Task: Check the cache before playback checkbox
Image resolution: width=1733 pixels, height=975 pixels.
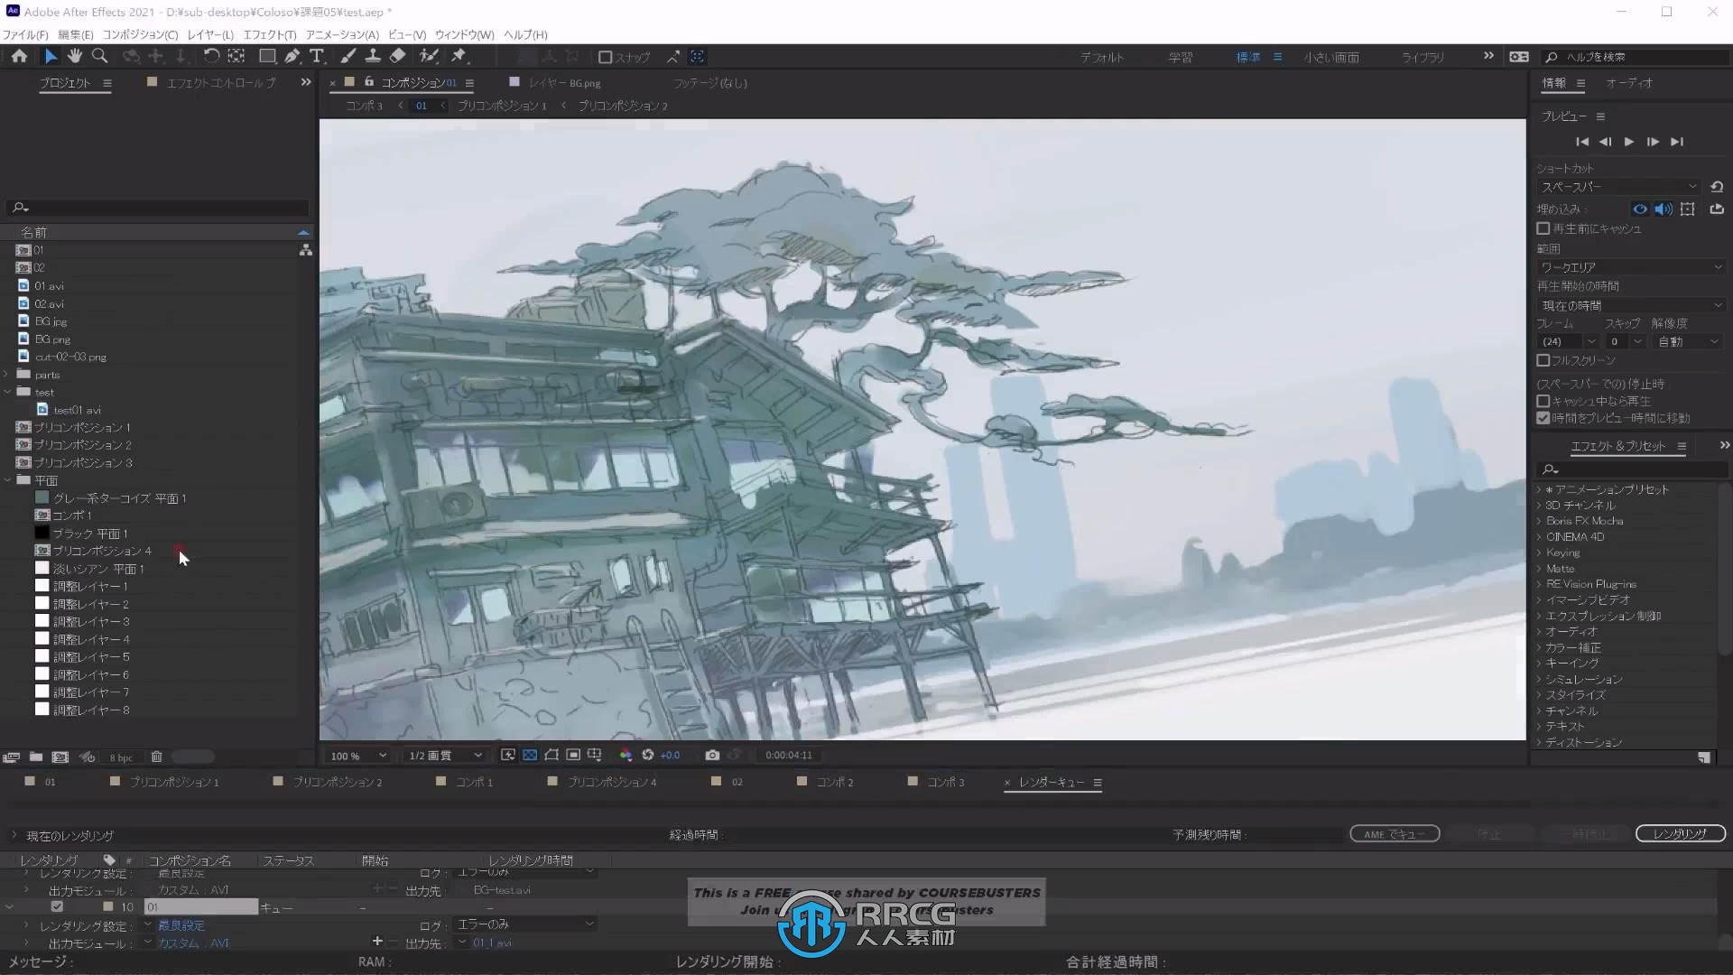Action: click(x=1543, y=228)
